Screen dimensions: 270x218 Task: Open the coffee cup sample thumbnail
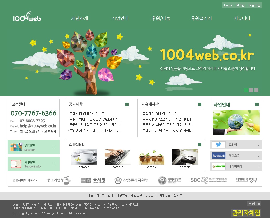84,157
